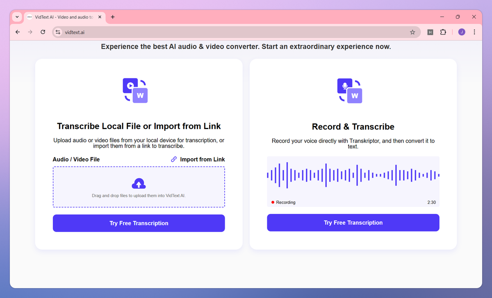
Task: Click the 'Recording' status label
Action: [x=286, y=202]
